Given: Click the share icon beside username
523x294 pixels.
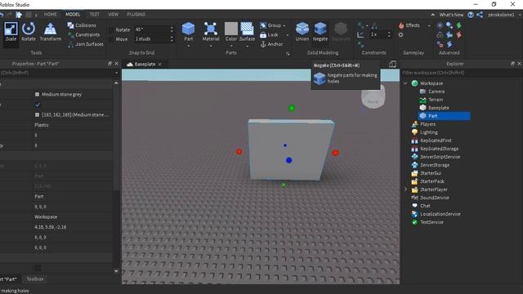Looking at the screenshot, I should point(480,15).
